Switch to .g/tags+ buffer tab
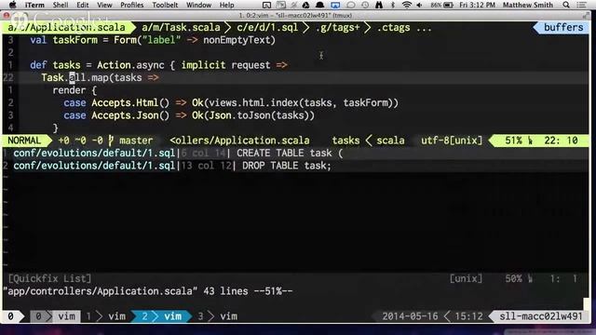596x335 pixels. point(337,27)
